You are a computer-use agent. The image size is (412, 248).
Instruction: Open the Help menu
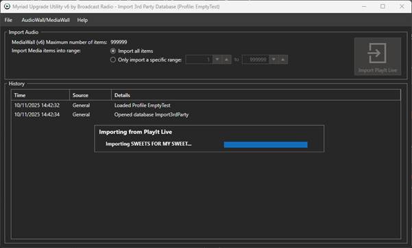tap(82, 20)
